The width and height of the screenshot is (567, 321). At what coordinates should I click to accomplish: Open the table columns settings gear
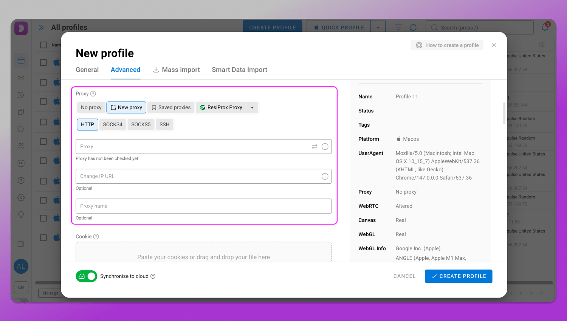[x=542, y=45]
